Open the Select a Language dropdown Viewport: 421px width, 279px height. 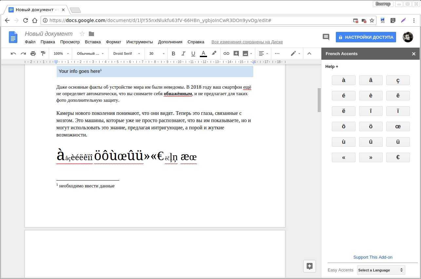[x=381, y=270]
